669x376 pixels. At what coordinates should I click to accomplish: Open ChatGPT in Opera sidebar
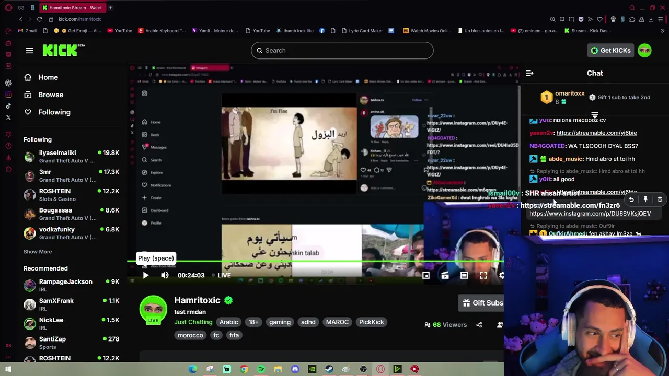pyautogui.click(x=8, y=83)
